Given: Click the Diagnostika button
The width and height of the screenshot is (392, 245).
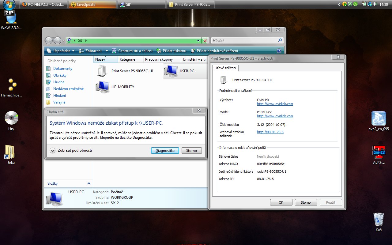Looking at the screenshot, I should point(165,150).
